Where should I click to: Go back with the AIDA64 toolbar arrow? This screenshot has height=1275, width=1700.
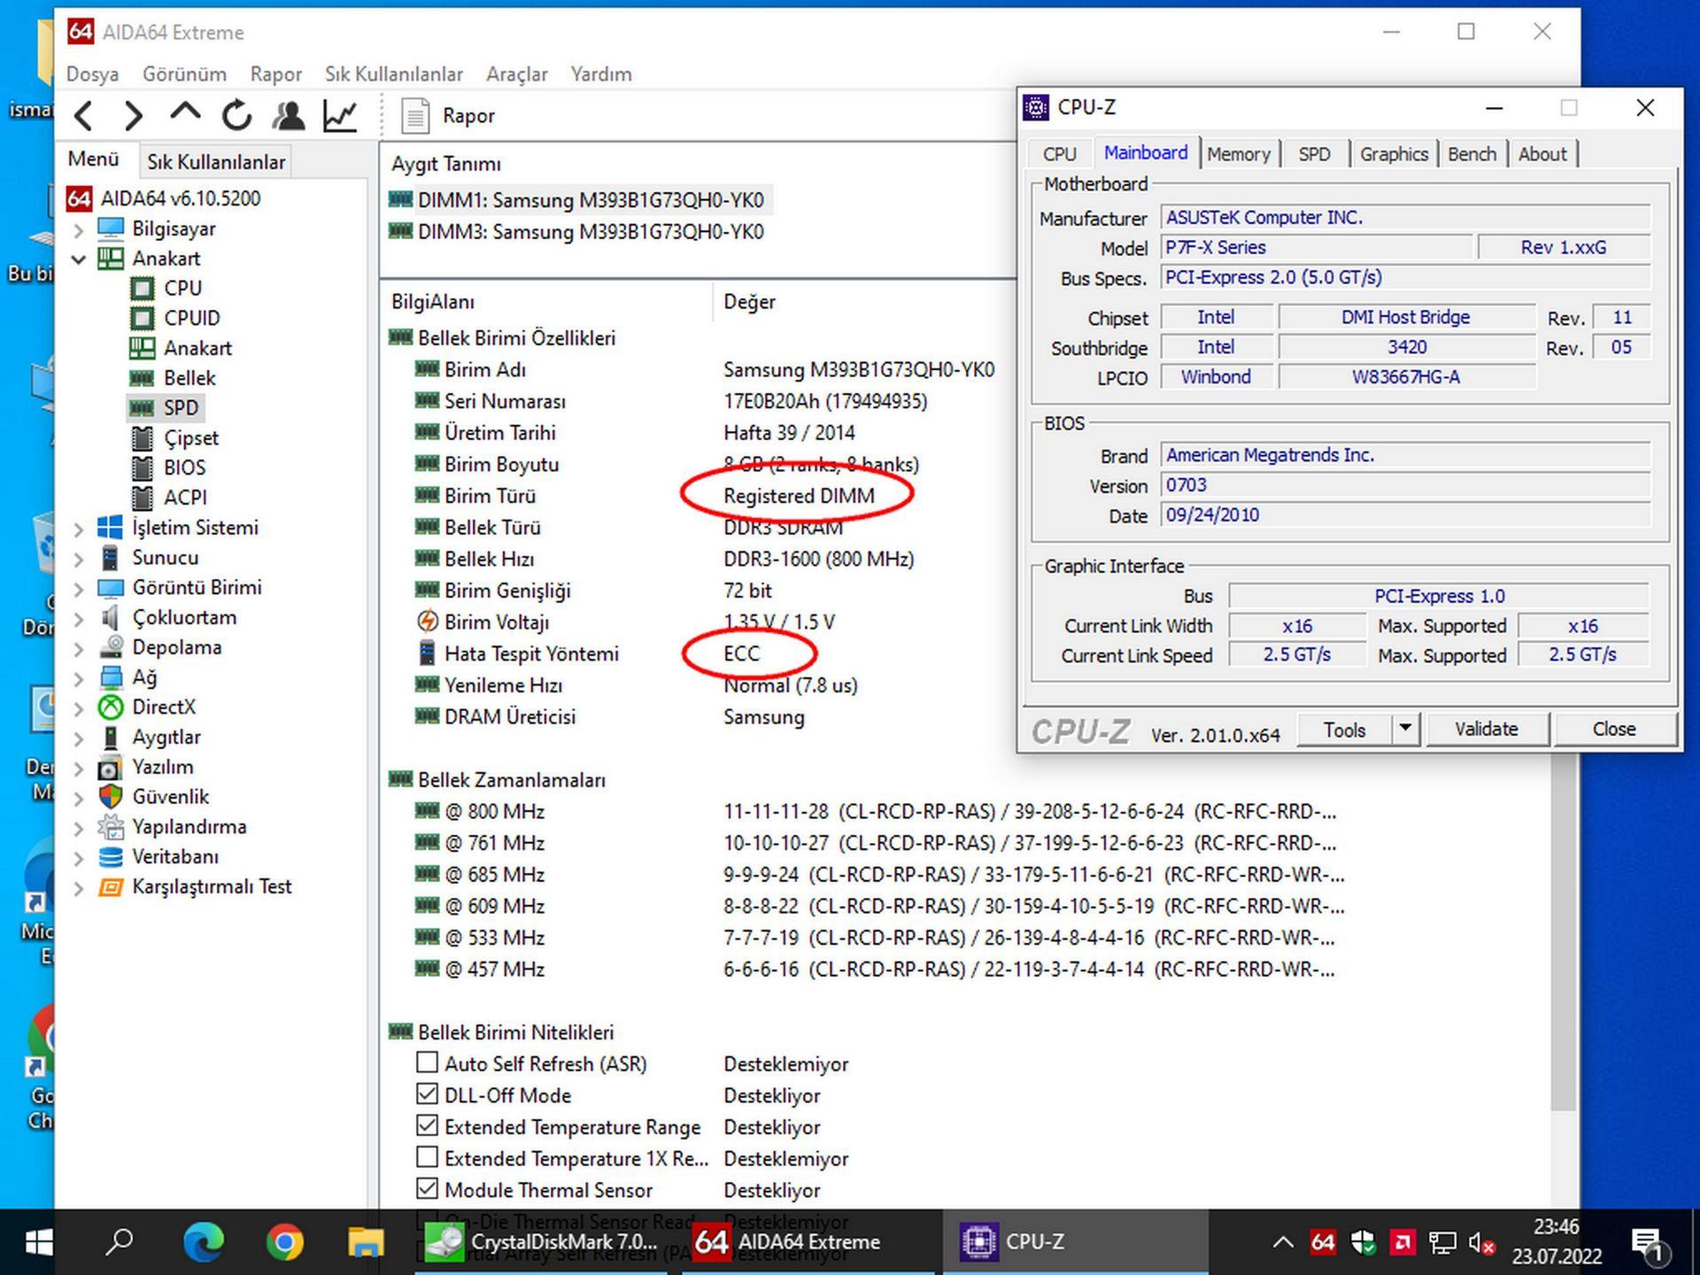point(83,116)
